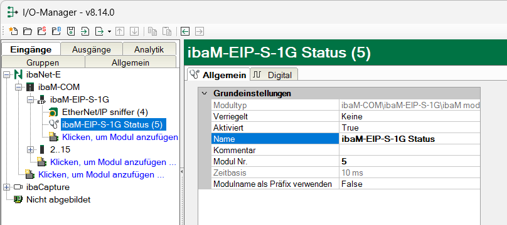507x225 pixels.
Task: Switch to the Analytik tab
Action: [x=149, y=49]
